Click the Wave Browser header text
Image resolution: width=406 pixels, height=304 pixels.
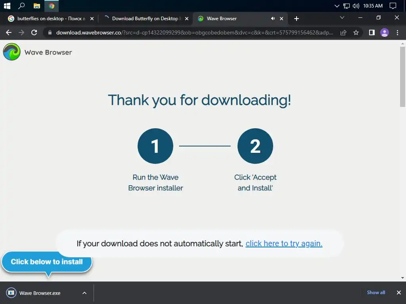pyautogui.click(x=48, y=53)
